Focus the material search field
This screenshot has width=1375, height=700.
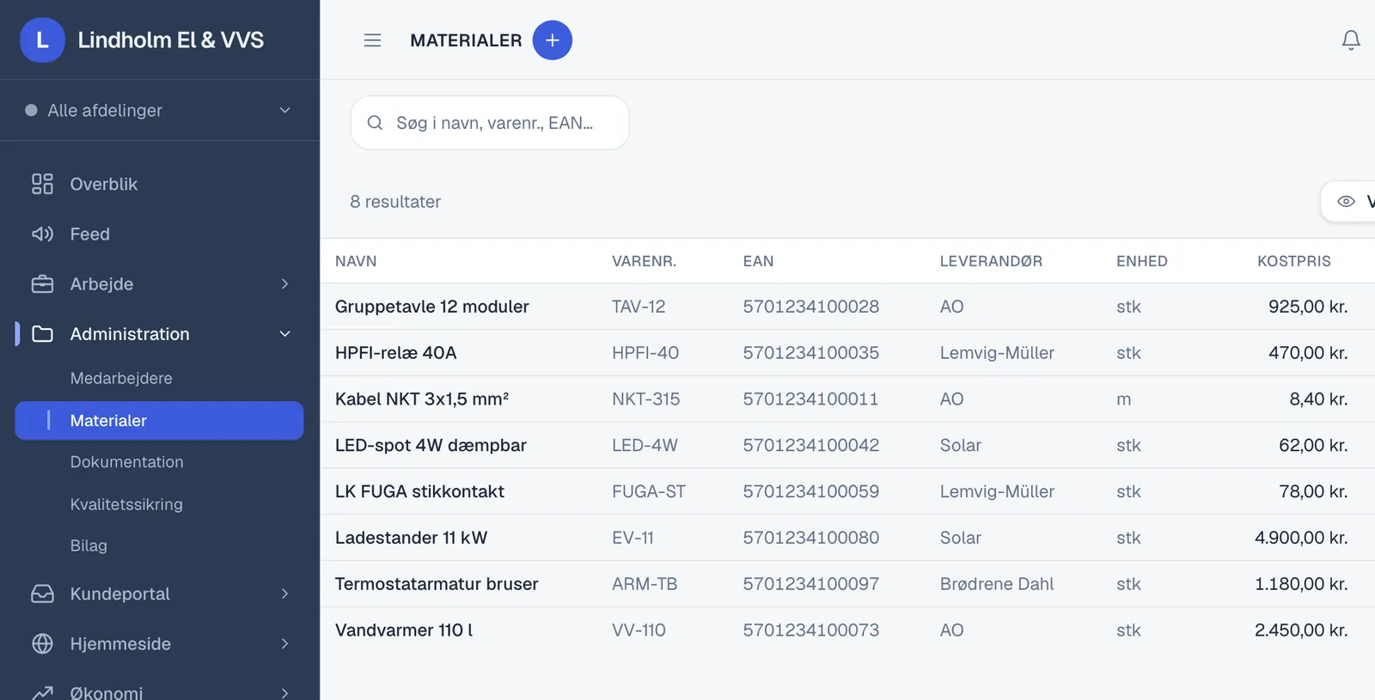[x=490, y=123]
